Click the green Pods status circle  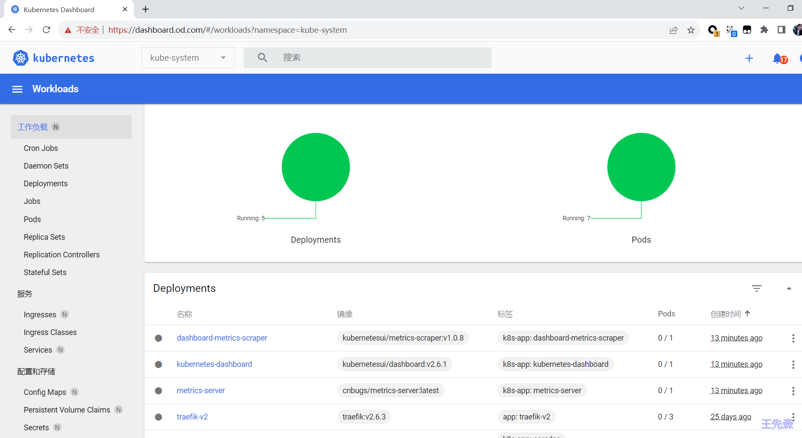(641, 167)
